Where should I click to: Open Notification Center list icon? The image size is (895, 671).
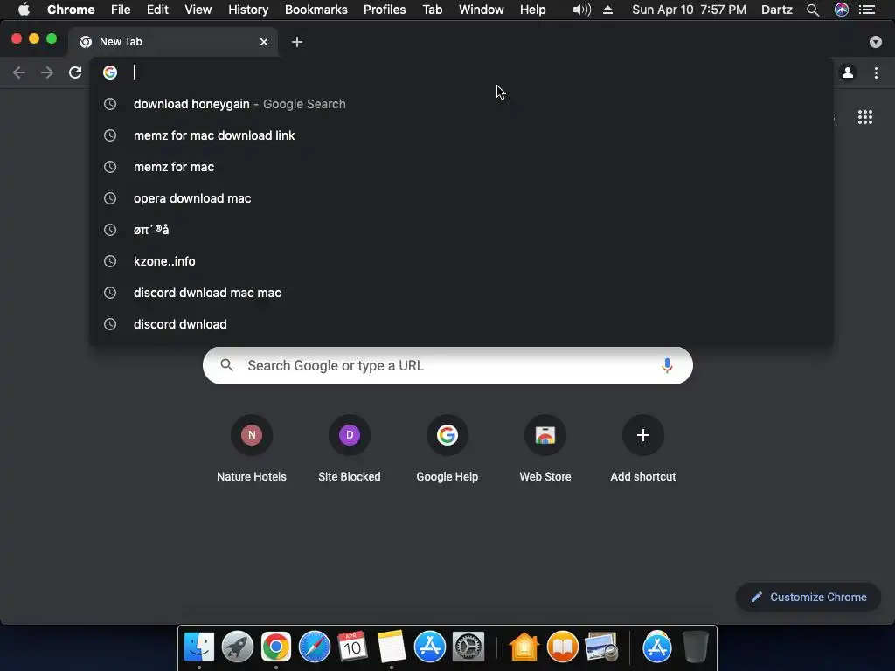pos(867,10)
